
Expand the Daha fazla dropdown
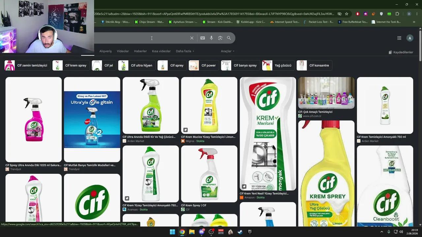(x=185, y=51)
